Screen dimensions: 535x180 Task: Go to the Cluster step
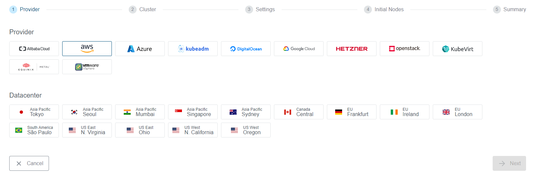[x=143, y=10]
